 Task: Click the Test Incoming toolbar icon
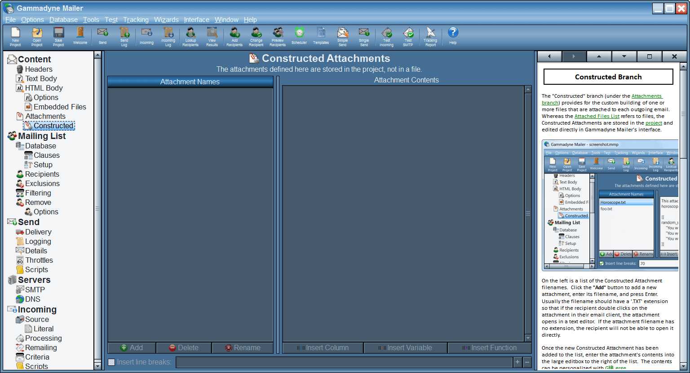(x=386, y=37)
